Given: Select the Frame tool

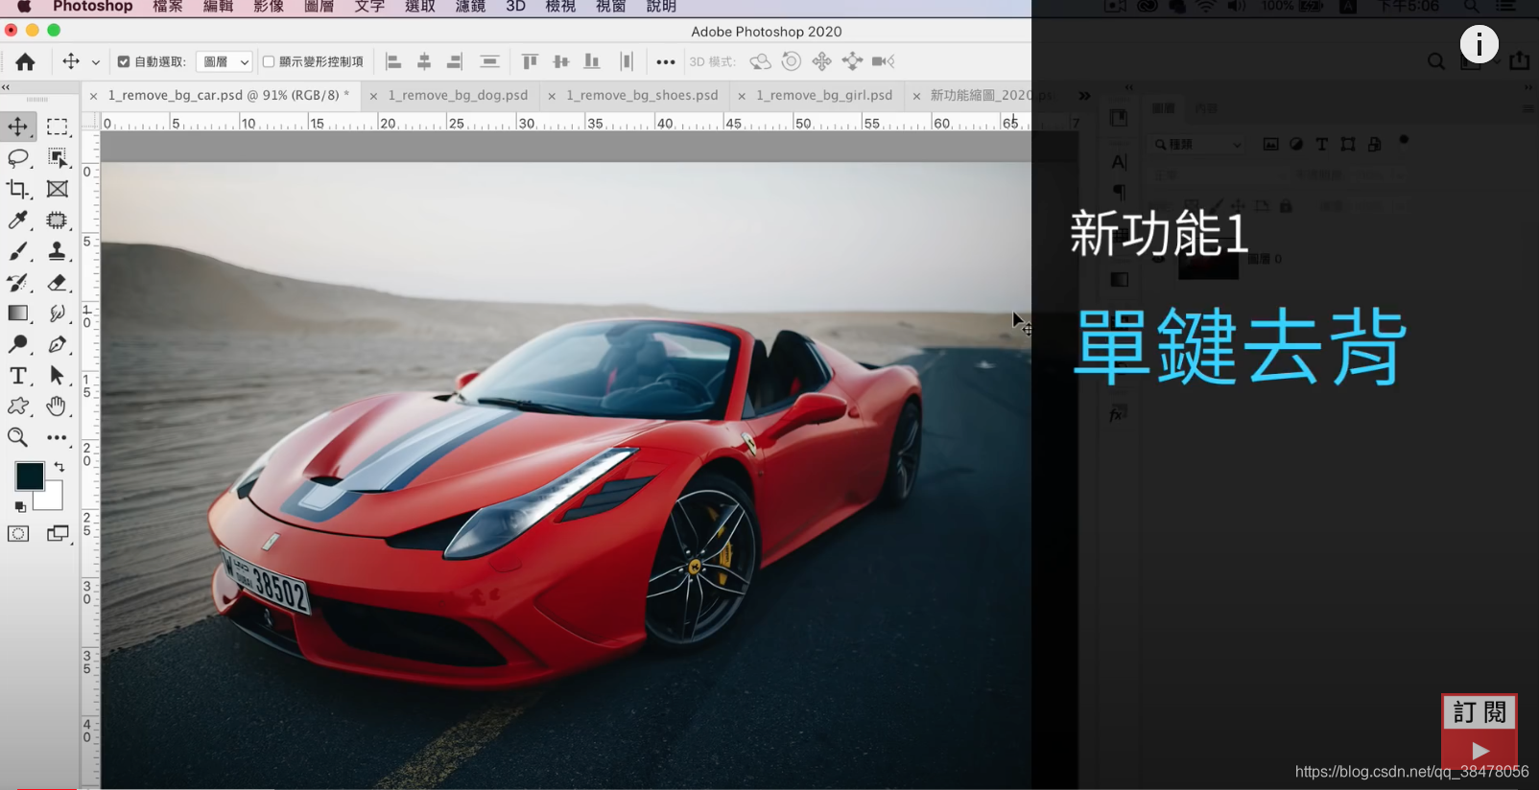Looking at the screenshot, I should [x=58, y=189].
